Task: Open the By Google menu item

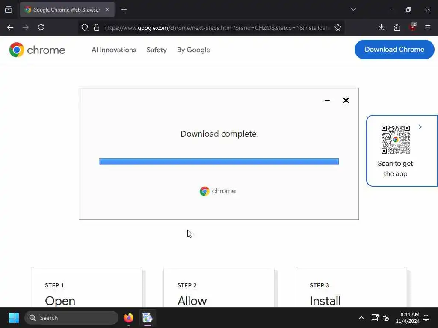Action: [x=194, y=50]
